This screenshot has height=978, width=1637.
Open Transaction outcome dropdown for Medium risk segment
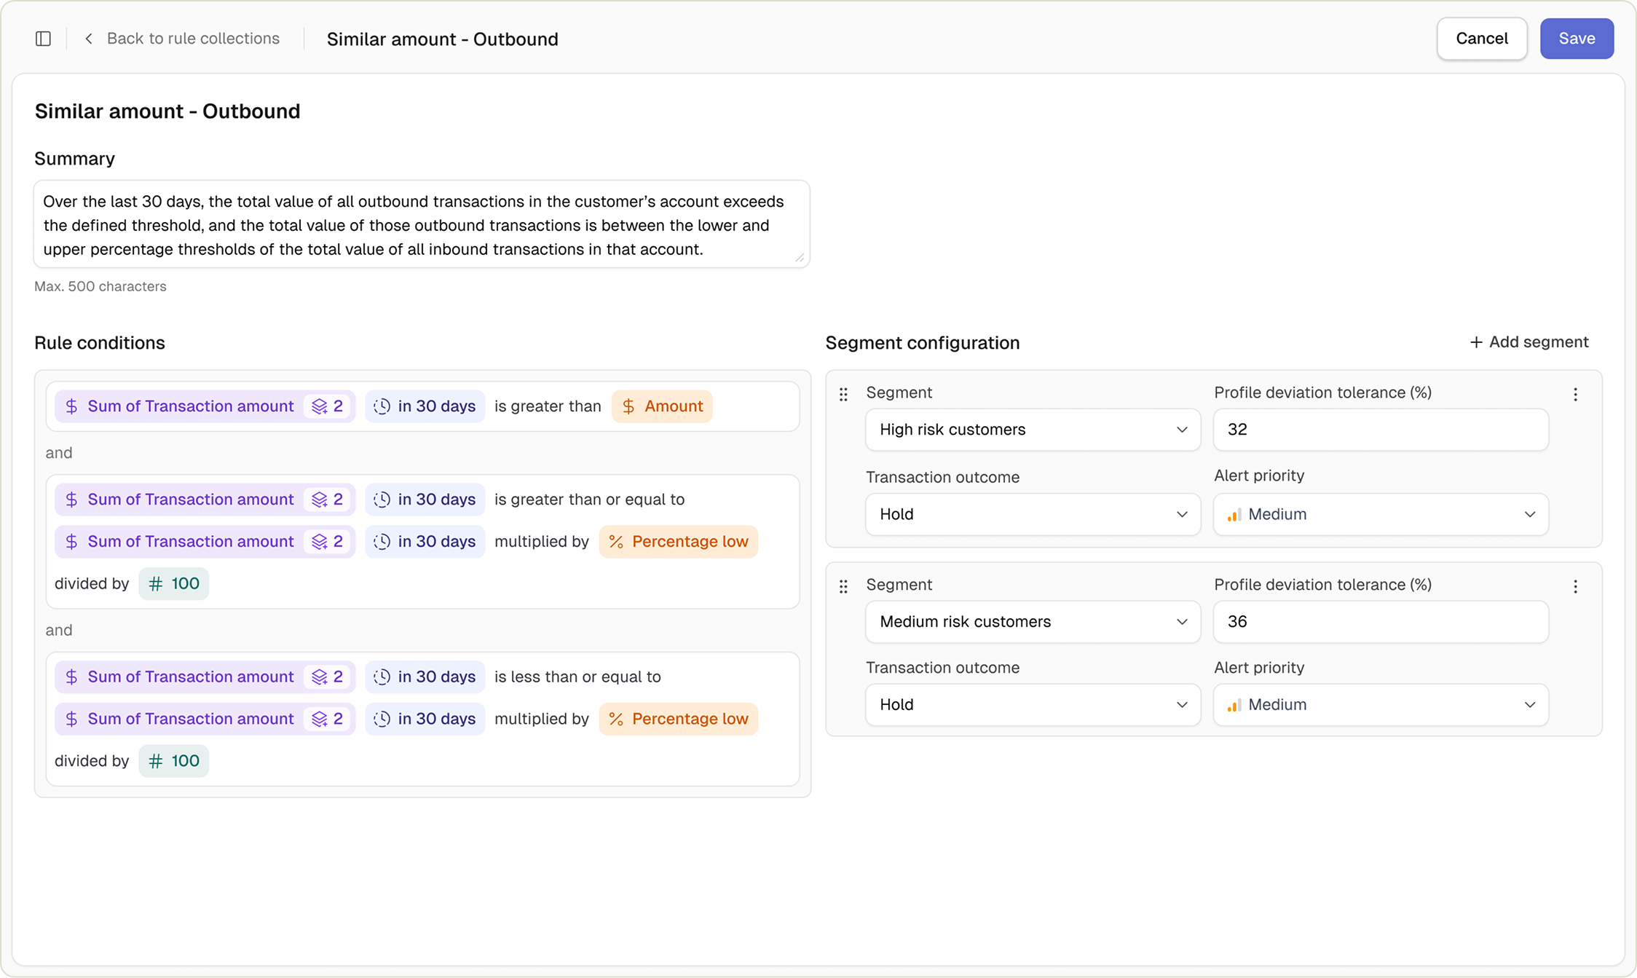[x=1033, y=705]
